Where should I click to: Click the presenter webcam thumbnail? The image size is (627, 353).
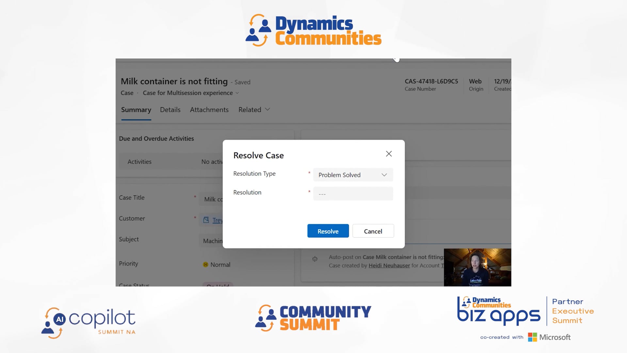click(x=477, y=267)
